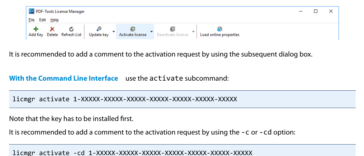Refresh the license key list
The height and width of the screenshot is (156, 364).
pos(71,31)
